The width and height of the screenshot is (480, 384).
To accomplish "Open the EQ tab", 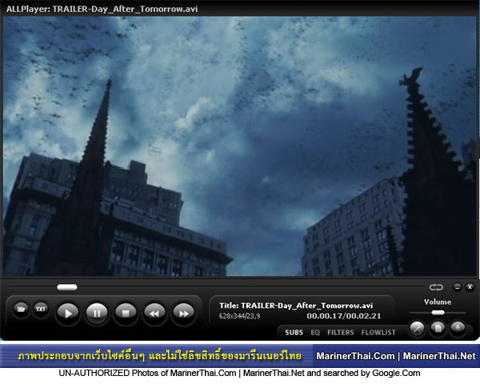I will coord(315,333).
